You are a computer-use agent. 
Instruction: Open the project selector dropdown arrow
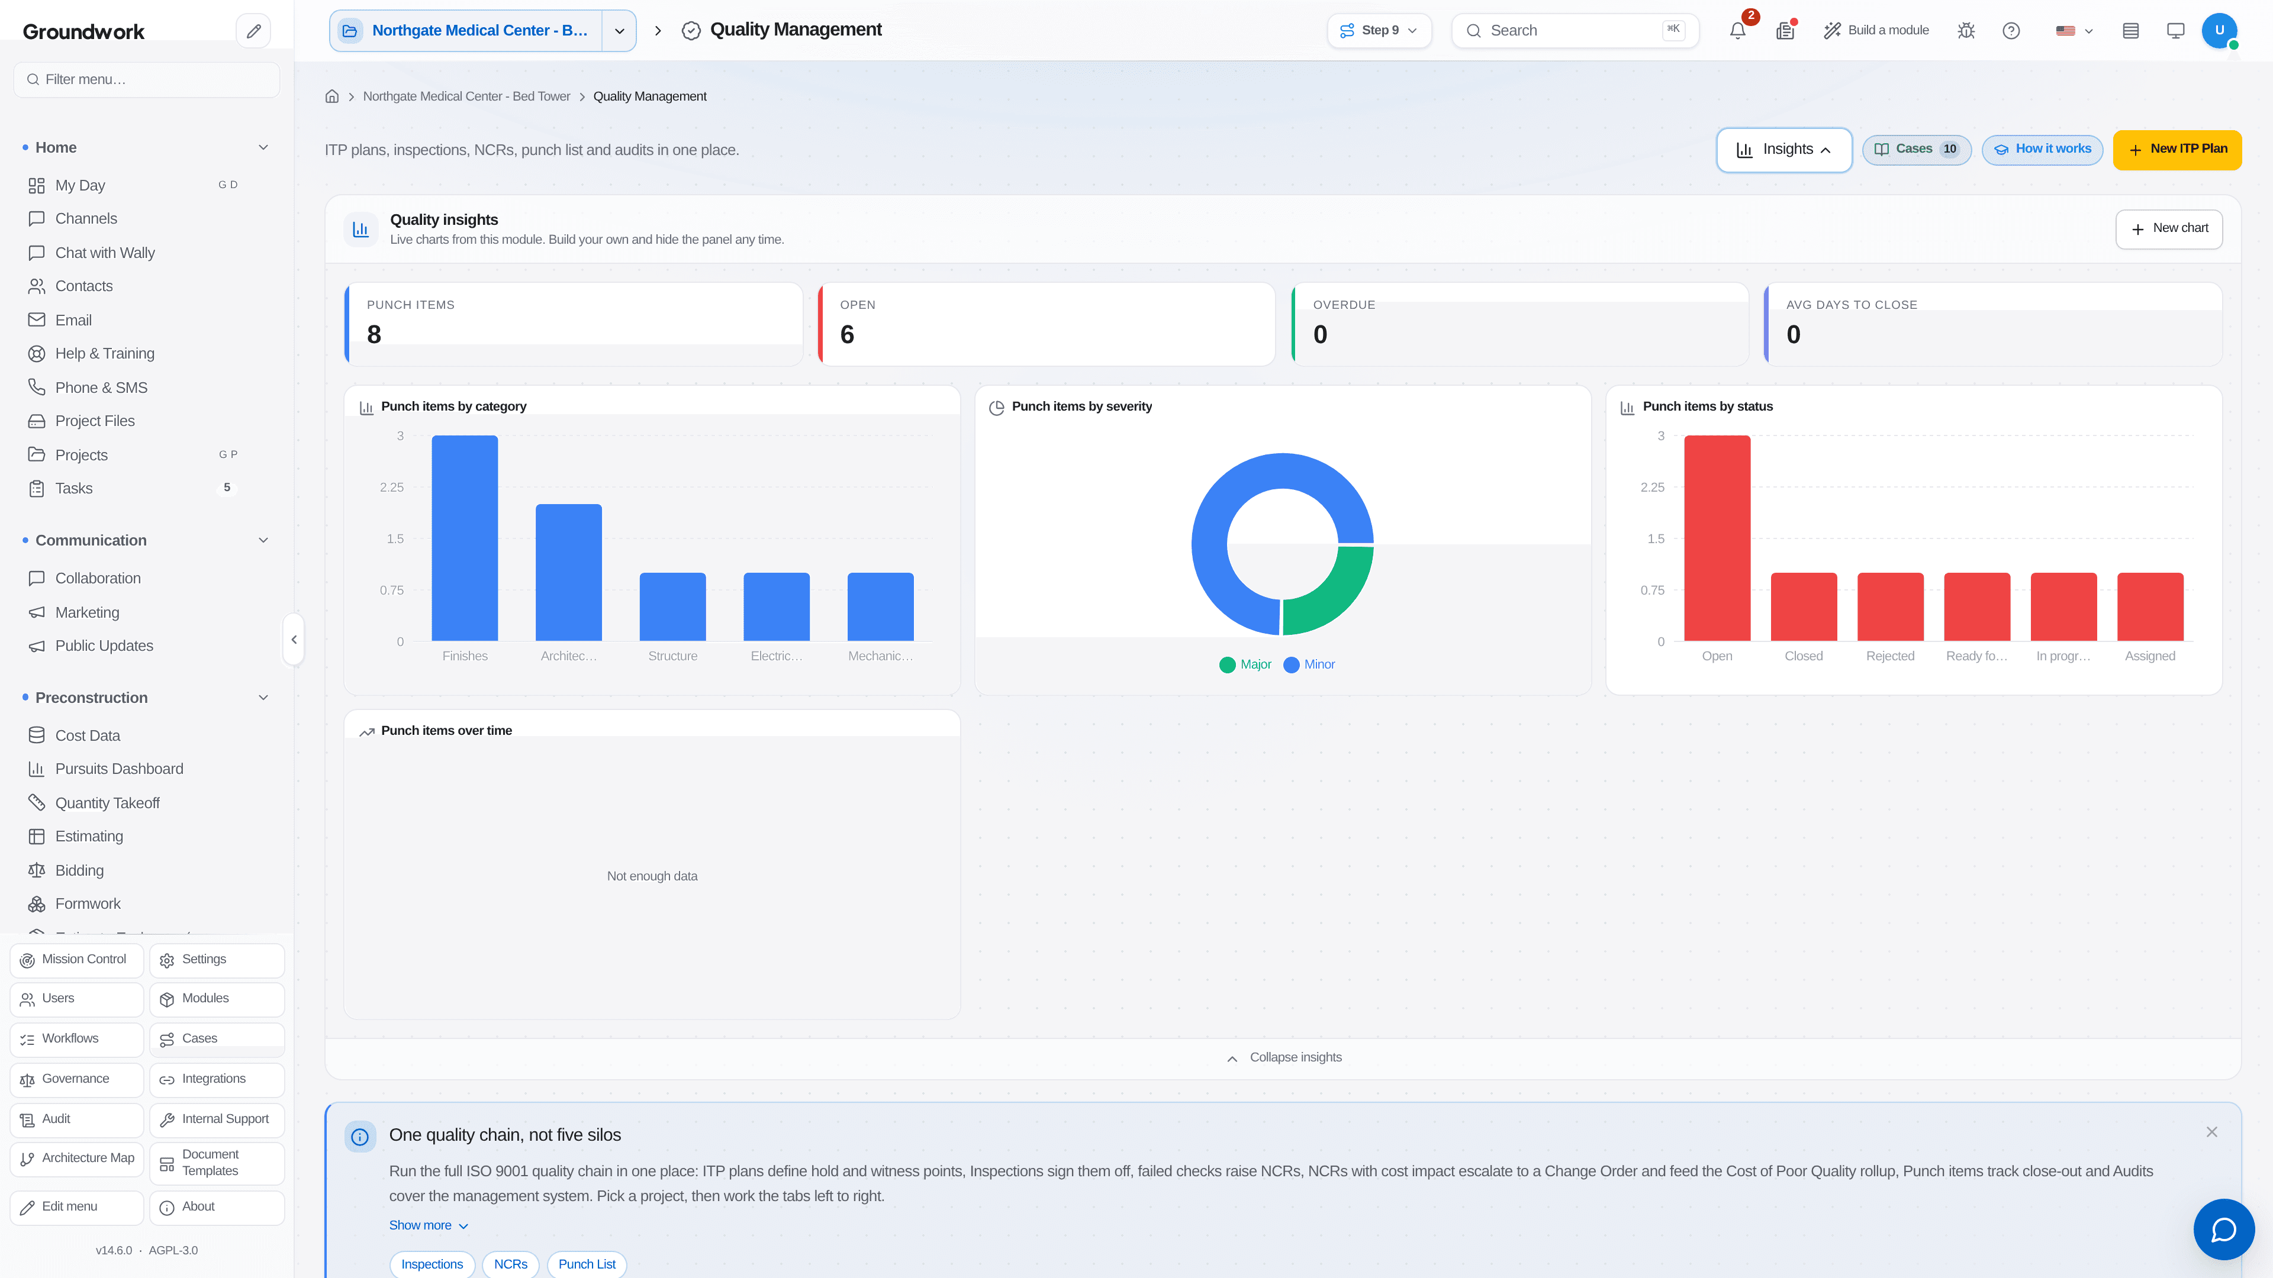coord(619,31)
